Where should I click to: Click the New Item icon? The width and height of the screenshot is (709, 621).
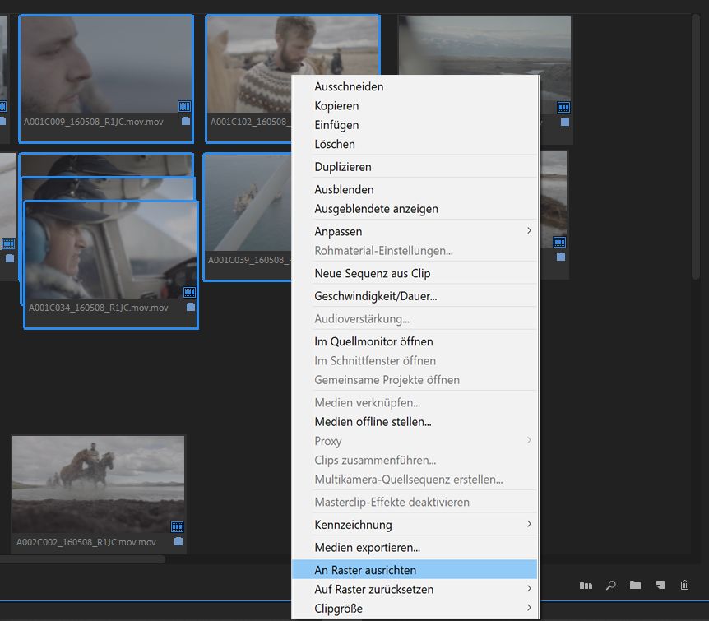tap(660, 586)
